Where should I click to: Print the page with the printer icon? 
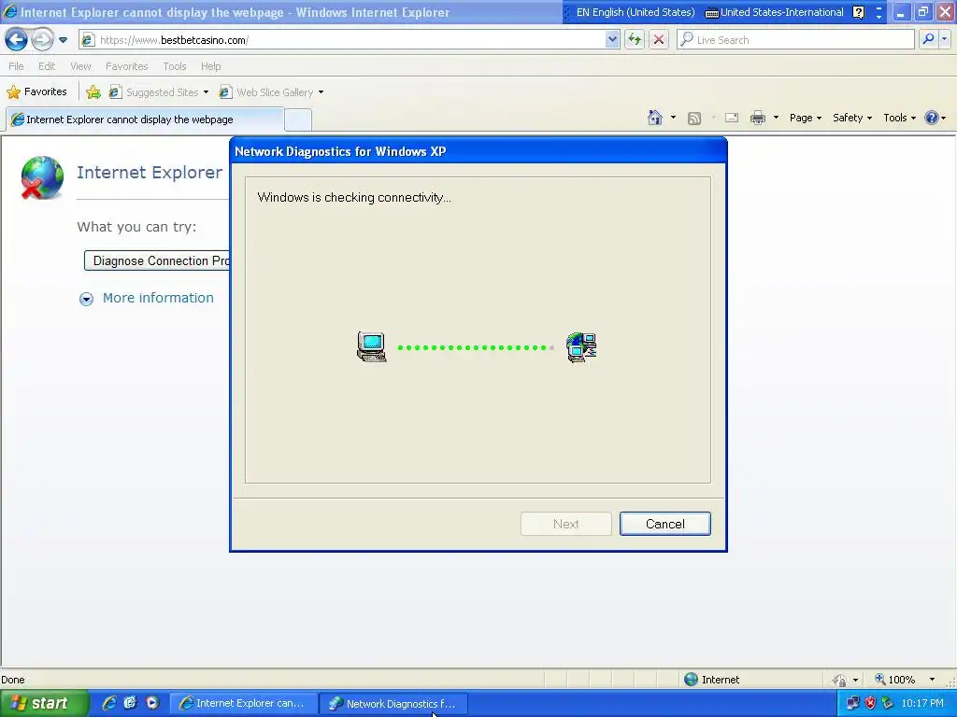point(758,118)
